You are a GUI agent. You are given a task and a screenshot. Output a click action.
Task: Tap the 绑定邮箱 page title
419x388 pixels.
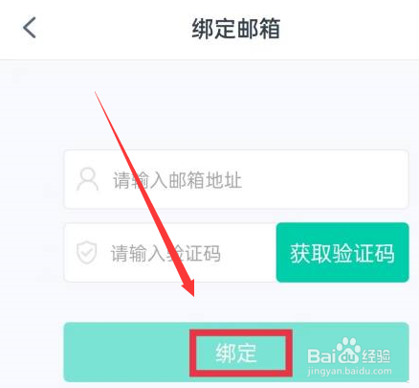coord(236,29)
